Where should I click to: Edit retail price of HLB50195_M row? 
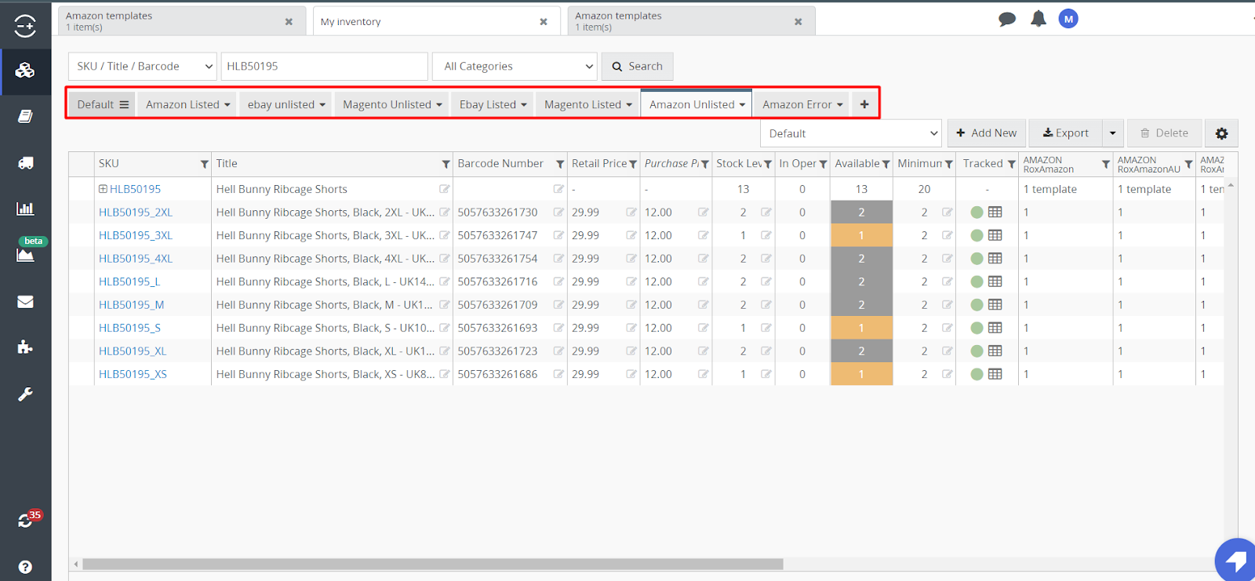[x=631, y=305]
